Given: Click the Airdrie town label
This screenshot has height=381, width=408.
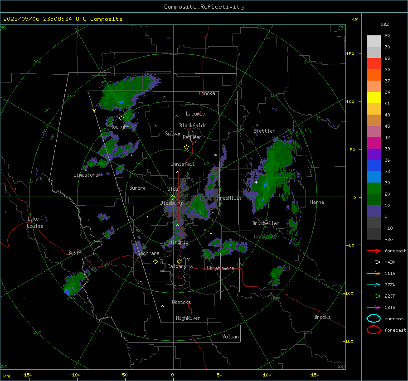Looking at the screenshot, I should click(x=179, y=242).
